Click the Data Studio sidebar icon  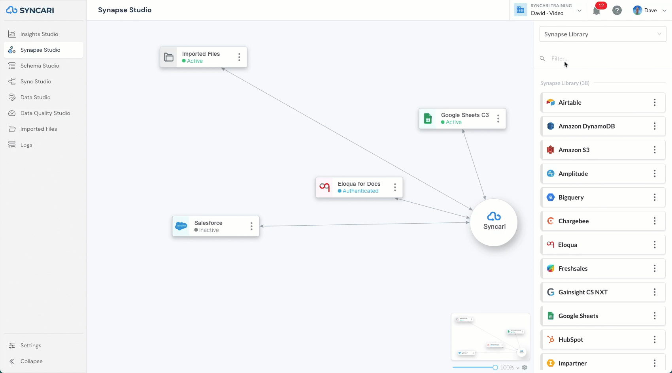[x=12, y=97]
